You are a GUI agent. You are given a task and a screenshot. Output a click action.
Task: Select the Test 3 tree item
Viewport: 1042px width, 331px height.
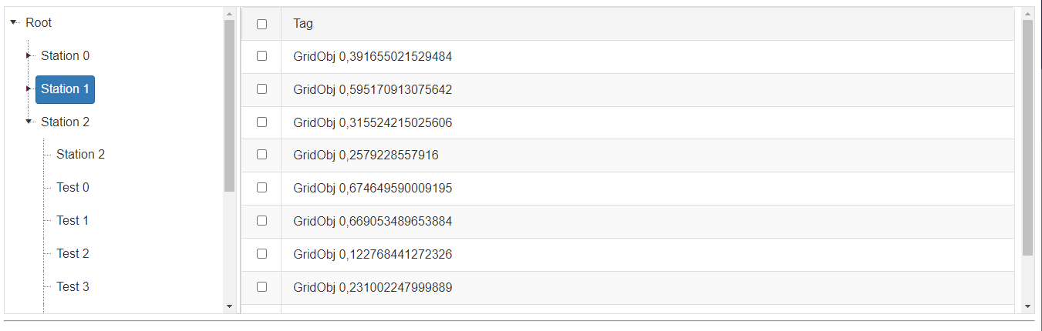tap(73, 286)
